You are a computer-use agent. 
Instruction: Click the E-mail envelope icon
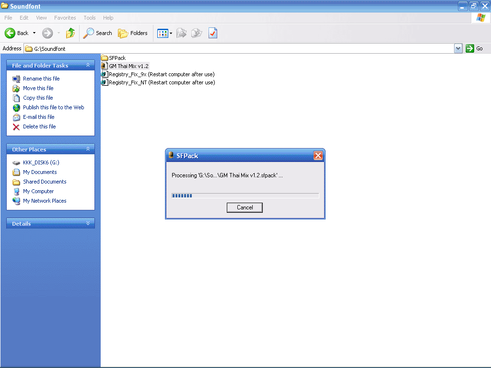[x=16, y=117]
